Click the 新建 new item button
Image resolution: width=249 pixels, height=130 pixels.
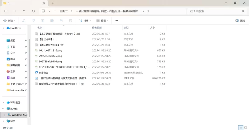tap(9, 20)
